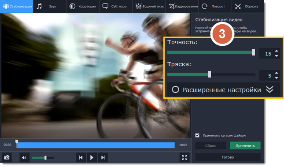Toggle Применить ко всем файлам checkbox

click(197, 135)
